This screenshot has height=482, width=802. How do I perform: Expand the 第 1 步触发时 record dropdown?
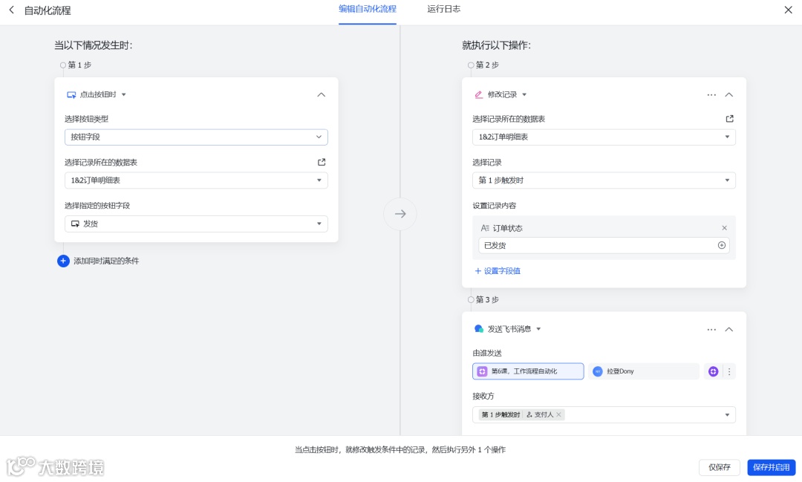click(604, 180)
